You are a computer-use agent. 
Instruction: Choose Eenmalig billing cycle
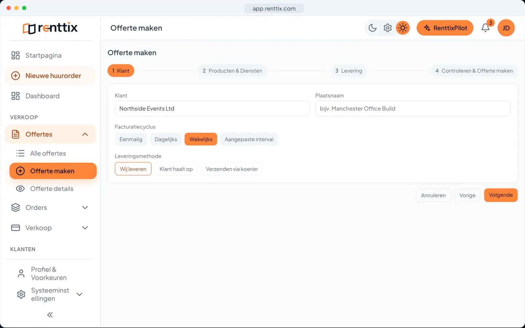tap(131, 139)
